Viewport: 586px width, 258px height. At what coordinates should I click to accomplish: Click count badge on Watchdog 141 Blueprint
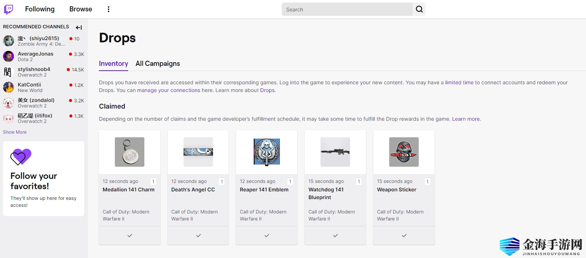pyautogui.click(x=359, y=181)
